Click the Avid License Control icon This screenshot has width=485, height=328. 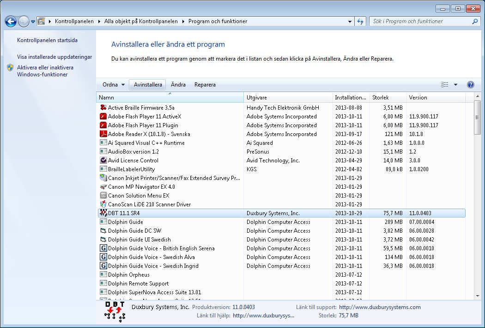(x=103, y=160)
